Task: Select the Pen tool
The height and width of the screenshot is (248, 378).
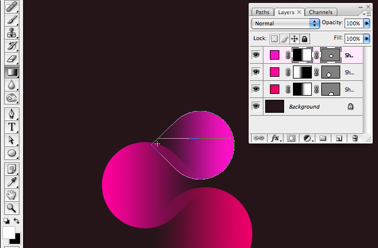Action: pyautogui.click(x=12, y=114)
